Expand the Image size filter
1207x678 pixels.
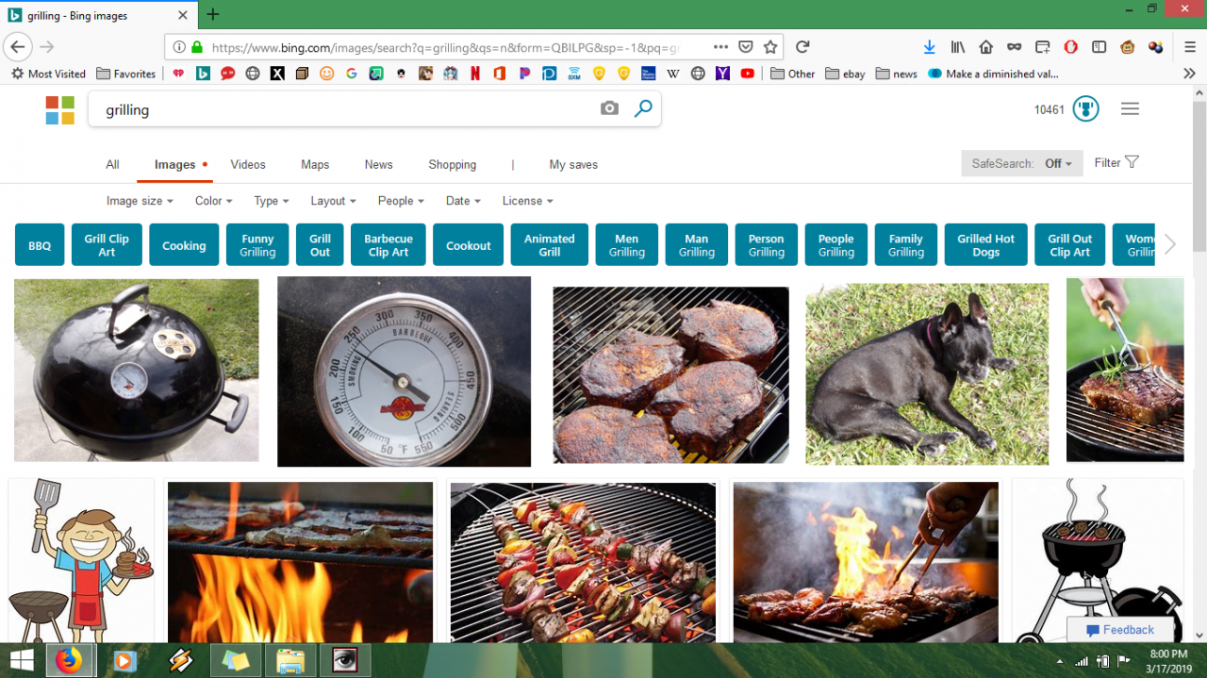[140, 201]
